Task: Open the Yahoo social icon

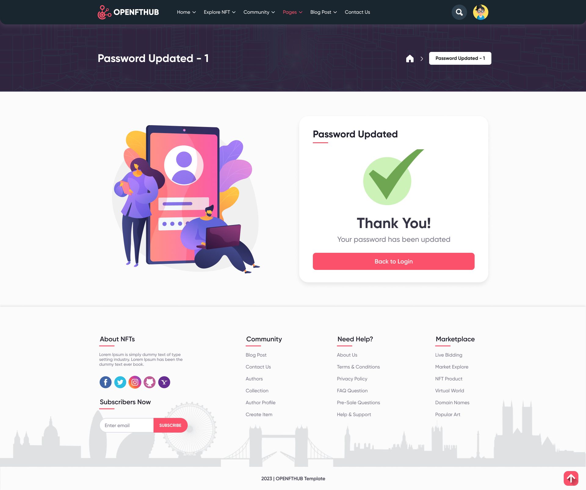Action: pos(164,382)
